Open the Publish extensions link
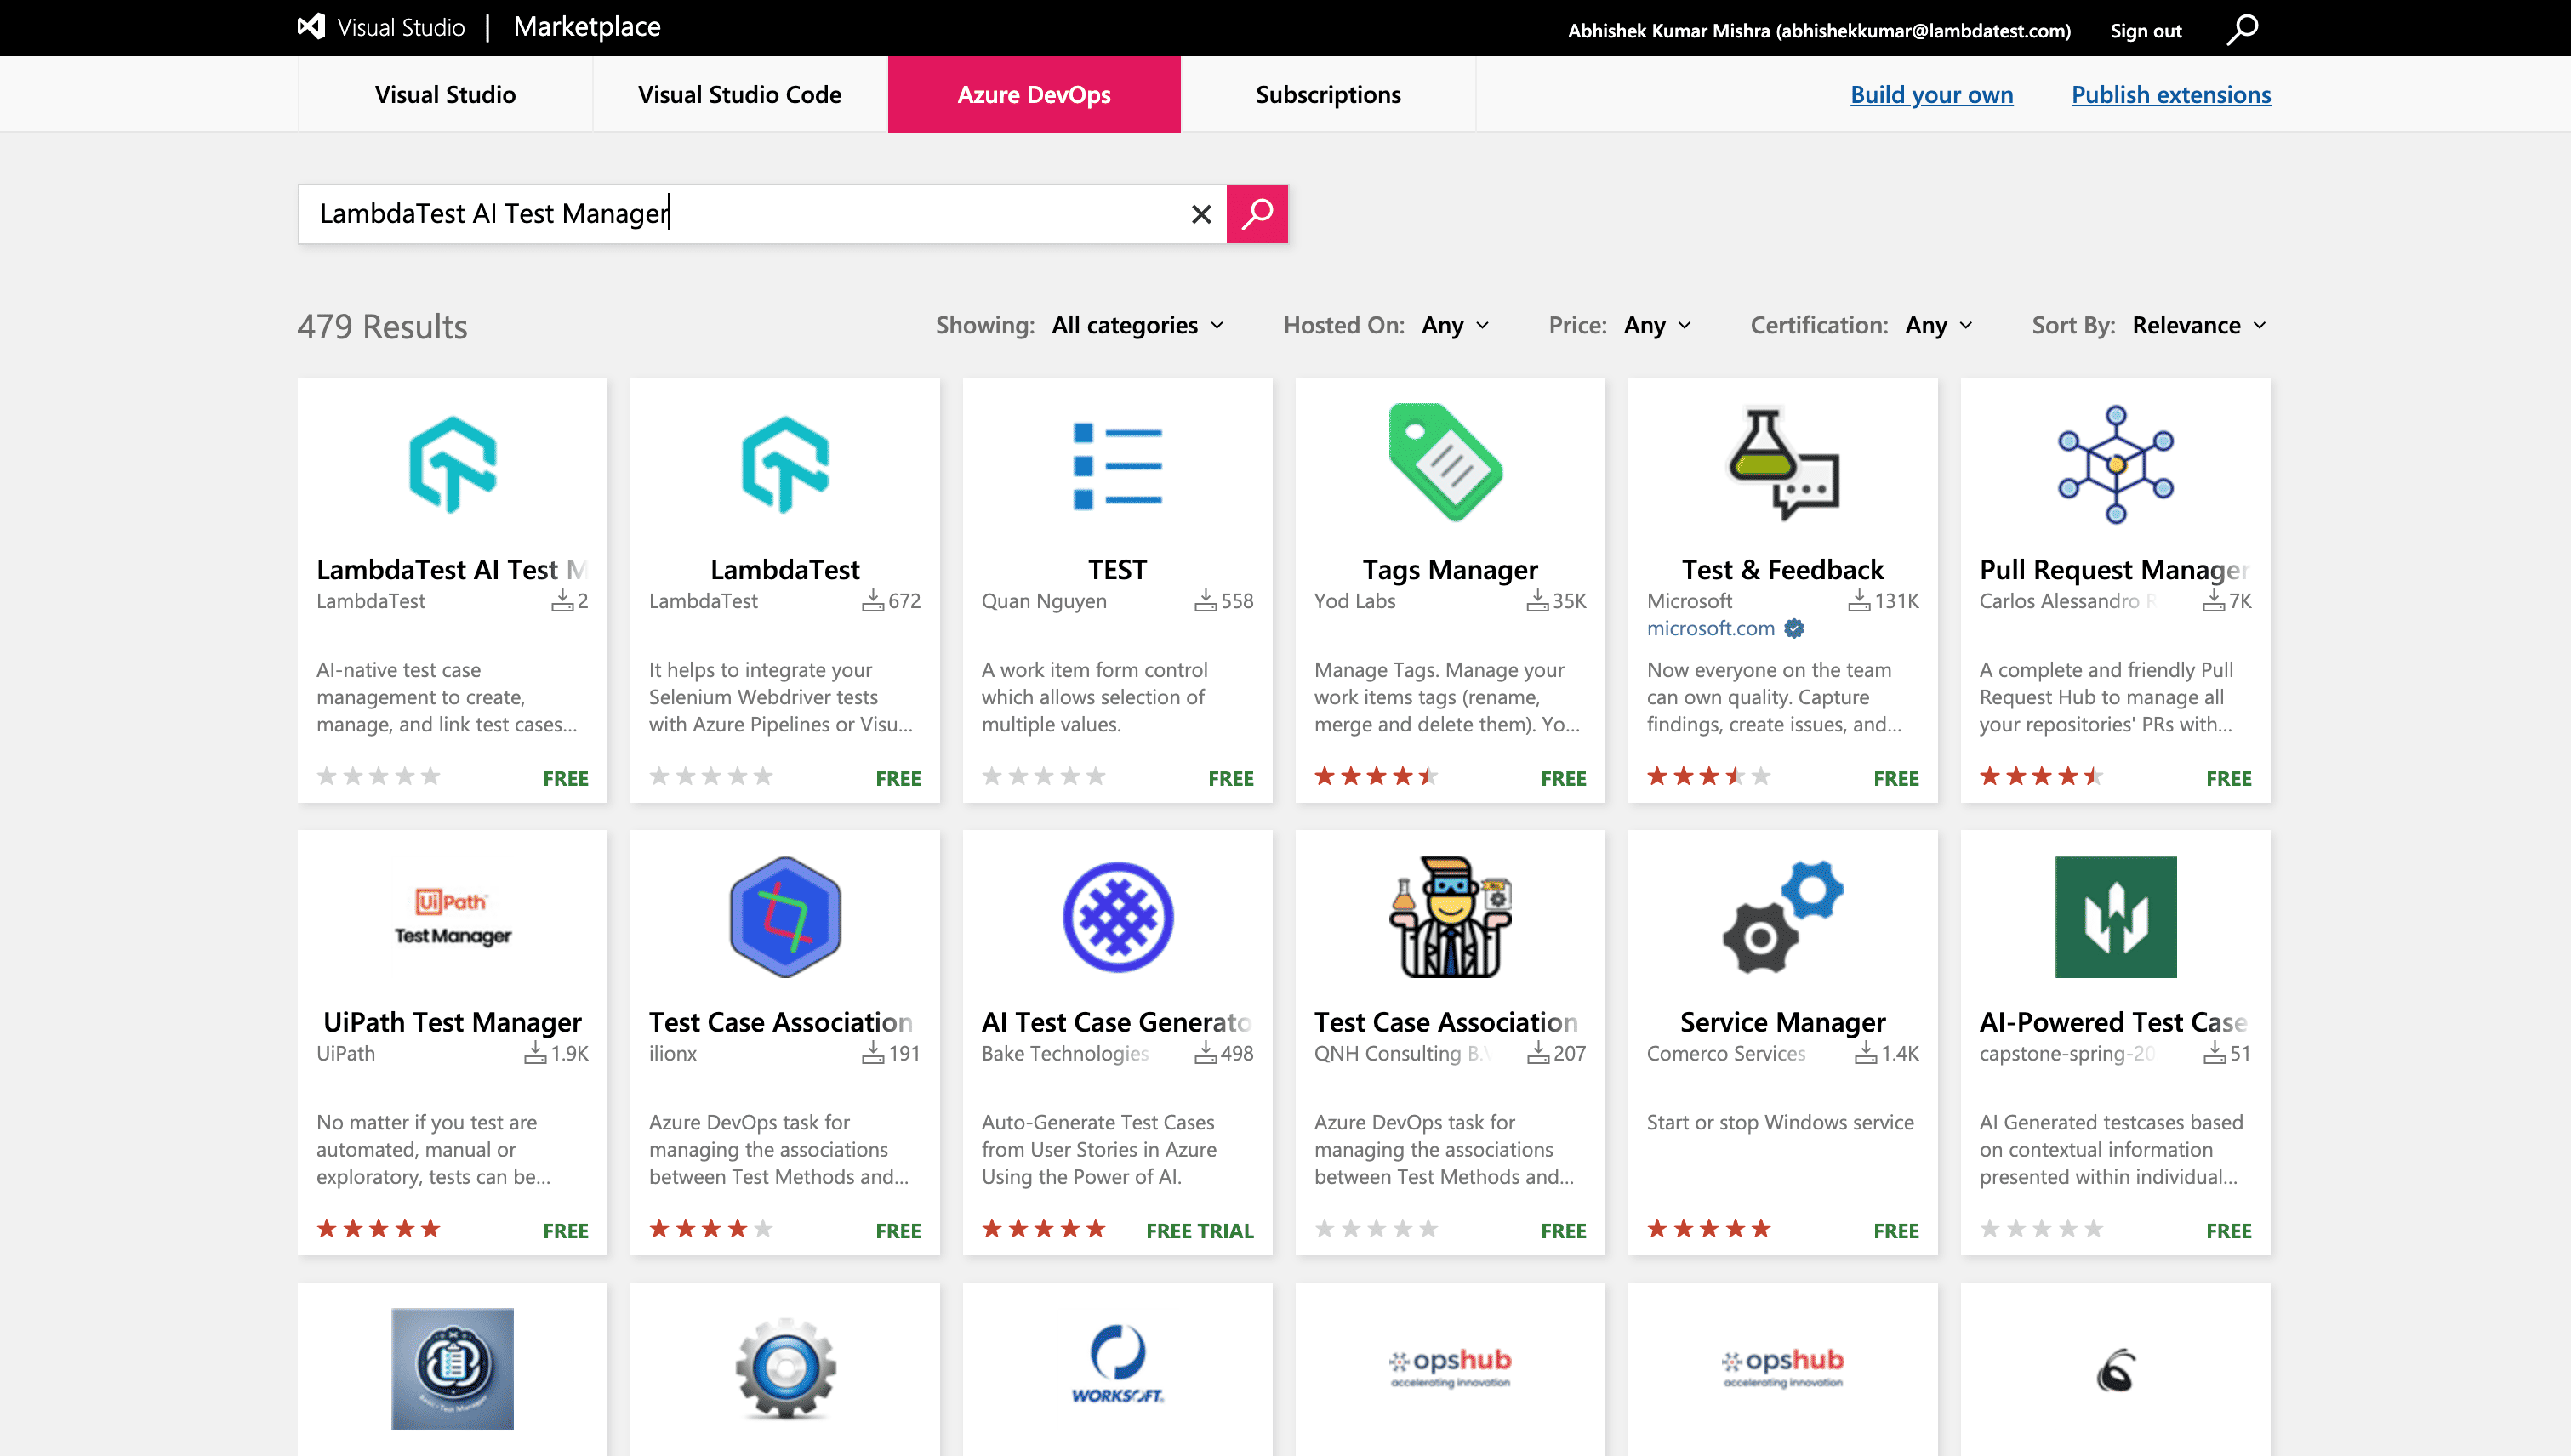 coord(2171,94)
